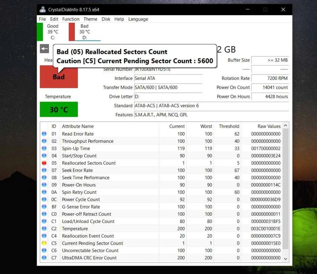Click the green 30 °C temperature display
This screenshot has height=274, width=317.
(x=58, y=109)
